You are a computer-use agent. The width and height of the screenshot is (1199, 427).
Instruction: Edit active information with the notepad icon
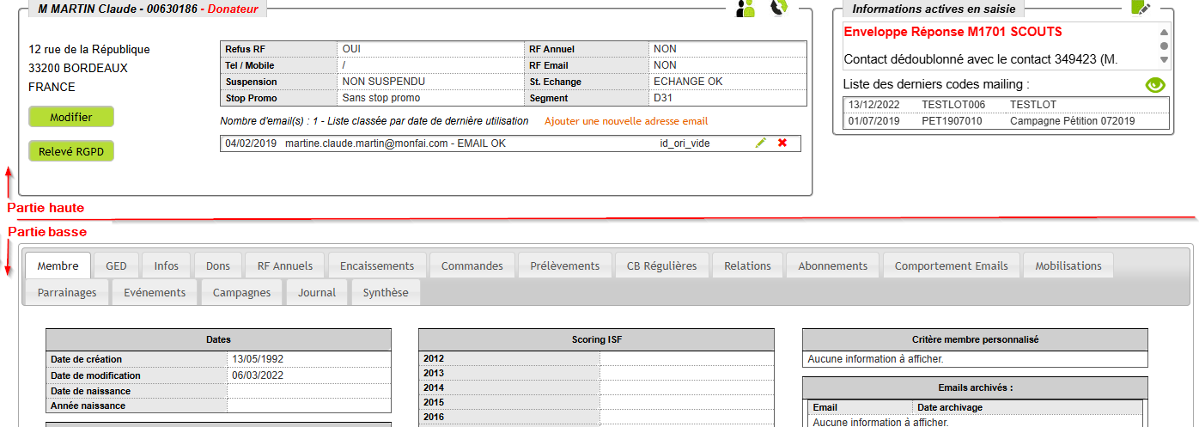point(1141,8)
